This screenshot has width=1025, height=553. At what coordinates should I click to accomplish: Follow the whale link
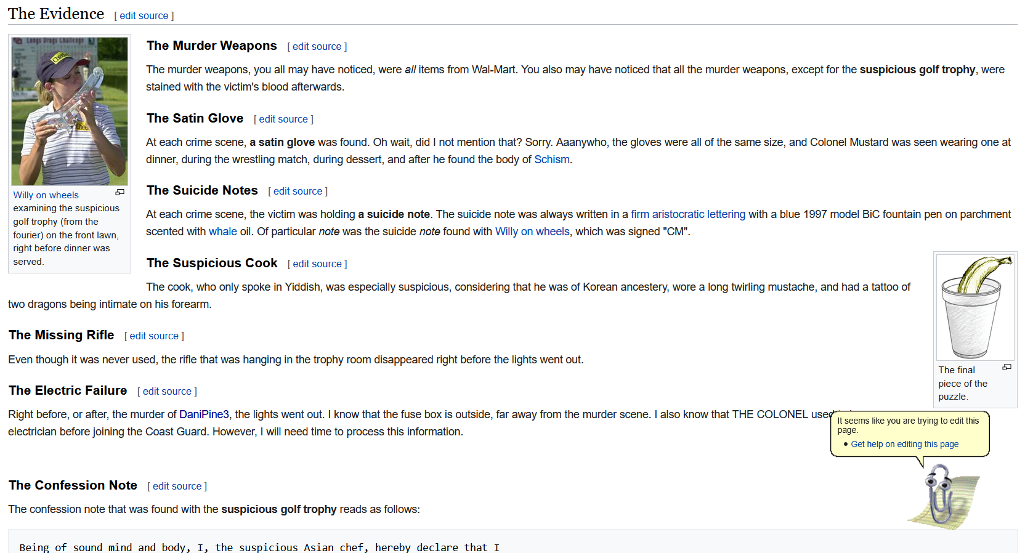tap(222, 232)
